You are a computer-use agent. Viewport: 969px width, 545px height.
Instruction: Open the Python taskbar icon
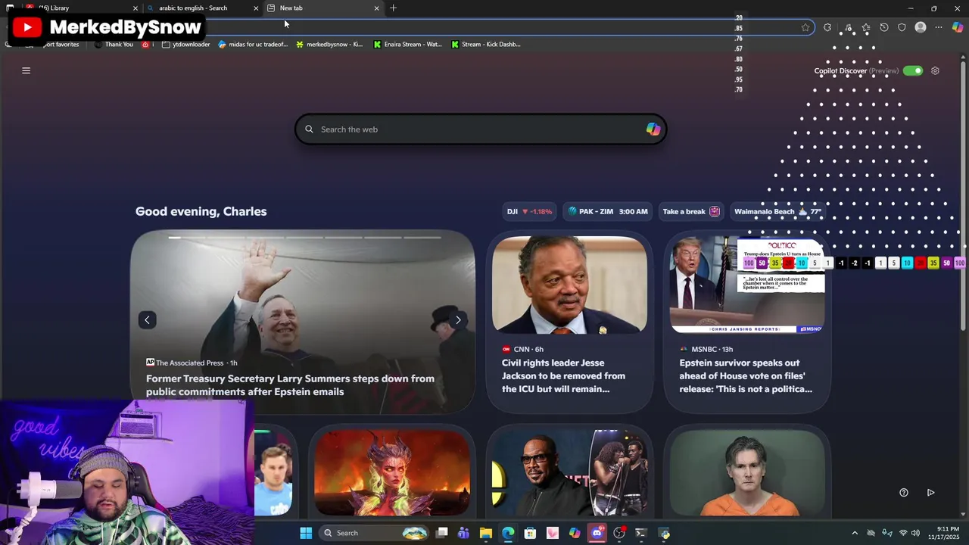(664, 533)
